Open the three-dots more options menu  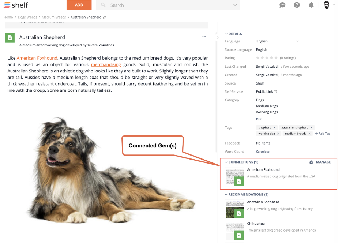click(x=204, y=37)
